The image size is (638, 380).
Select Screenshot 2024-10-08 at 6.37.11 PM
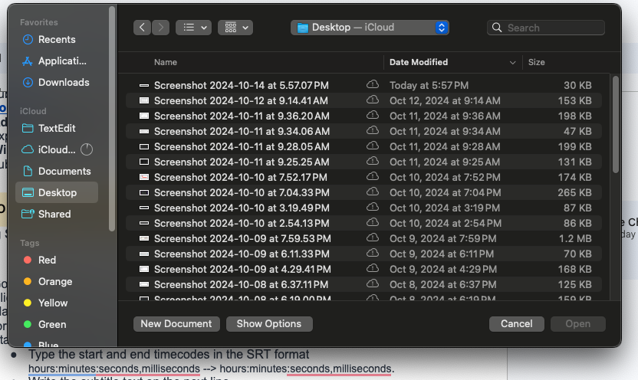point(363,284)
